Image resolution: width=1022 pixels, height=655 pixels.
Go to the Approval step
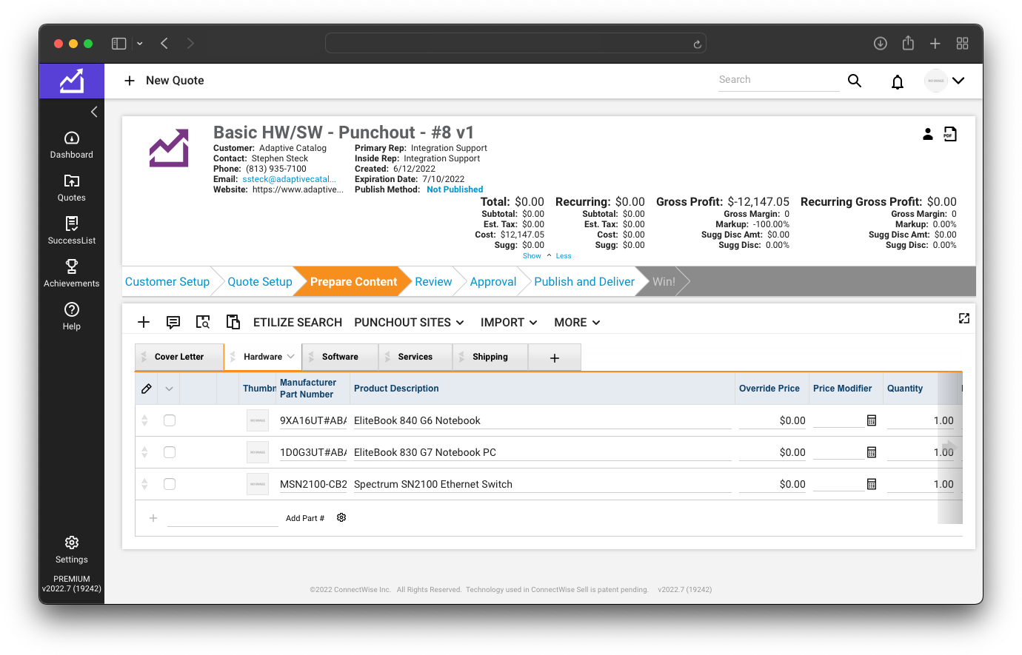coord(493,282)
